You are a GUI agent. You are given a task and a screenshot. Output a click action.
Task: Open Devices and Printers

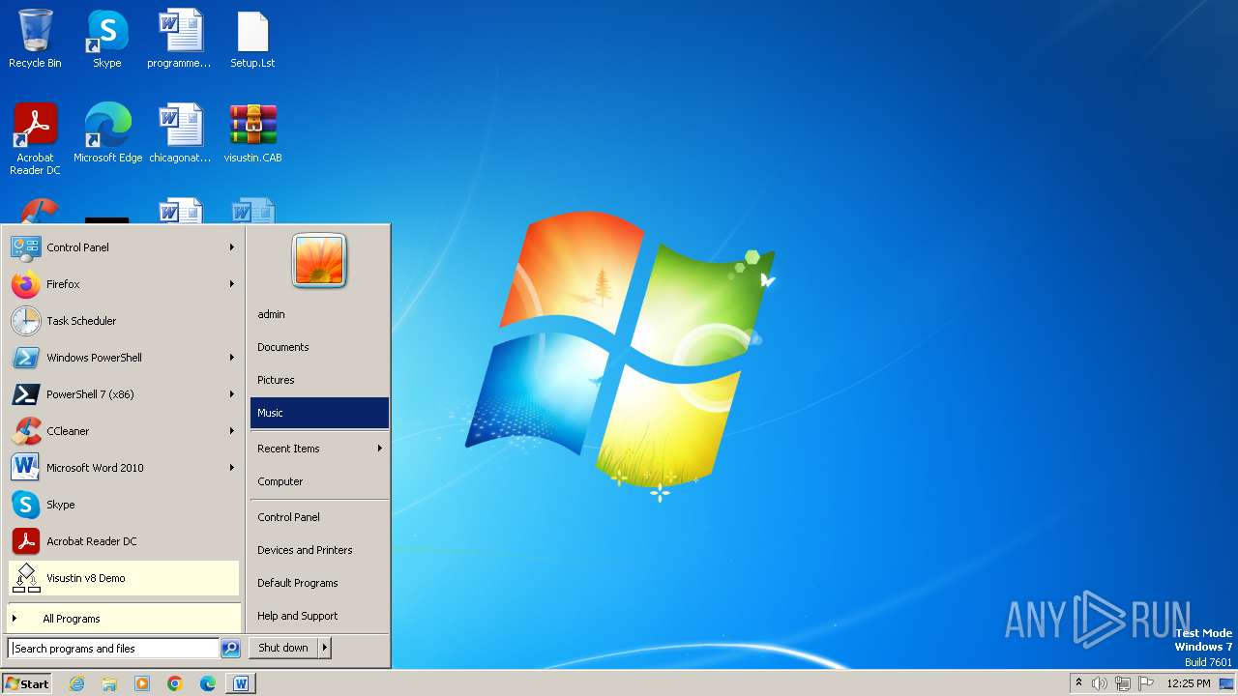(319, 550)
